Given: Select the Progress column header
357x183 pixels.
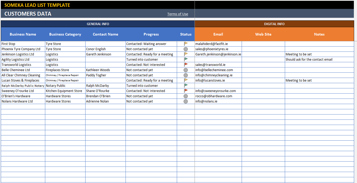Looking at the screenshot, I should (x=151, y=34).
